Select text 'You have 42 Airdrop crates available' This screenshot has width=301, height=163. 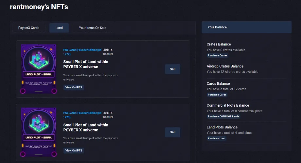pyautogui.click(x=233, y=72)
